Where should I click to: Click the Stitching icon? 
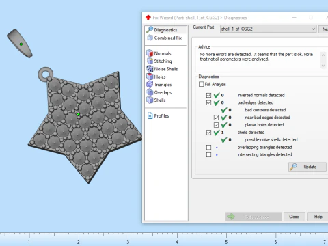click(x=150, y=61)
